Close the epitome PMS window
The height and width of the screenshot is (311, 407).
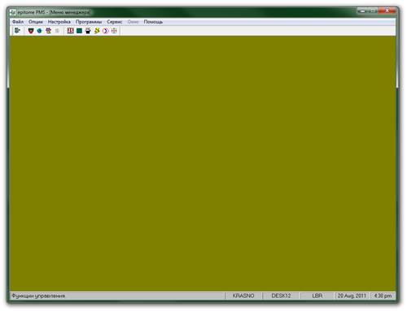point(387,11)
